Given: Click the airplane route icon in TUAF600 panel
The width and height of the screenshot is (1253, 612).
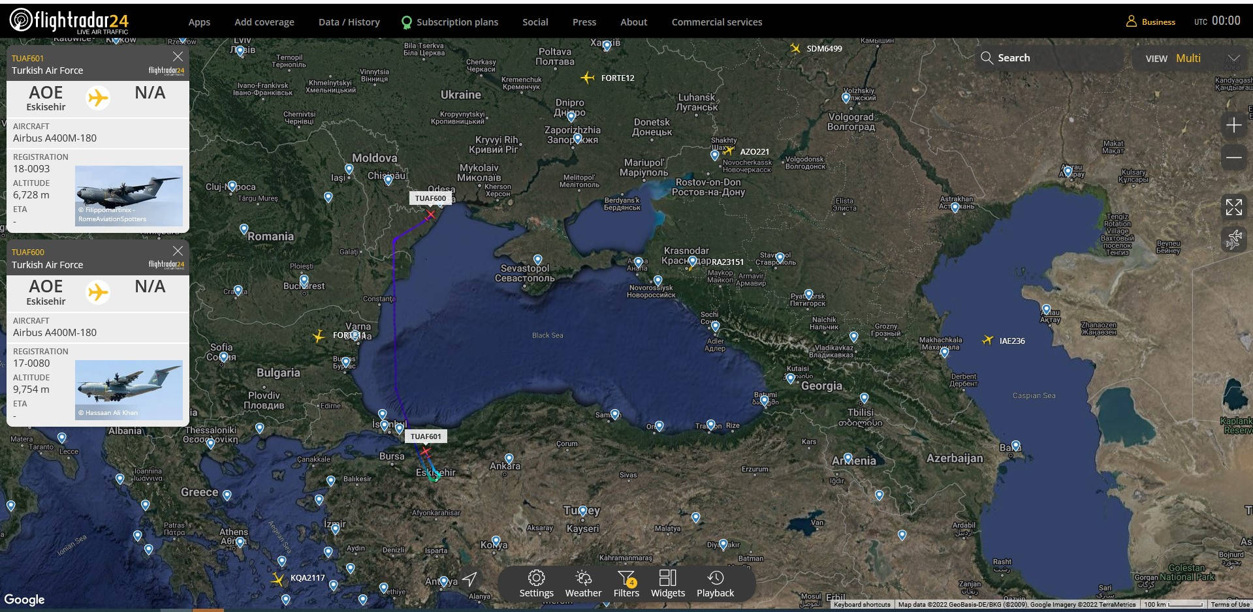Looking at the screenshot, I should [98, 292].
